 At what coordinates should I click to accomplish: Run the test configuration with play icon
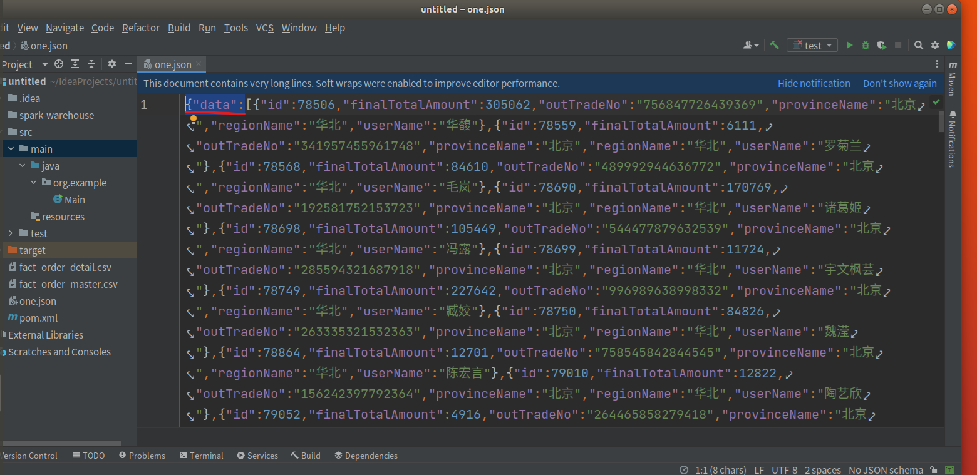(x=849, y=45)
